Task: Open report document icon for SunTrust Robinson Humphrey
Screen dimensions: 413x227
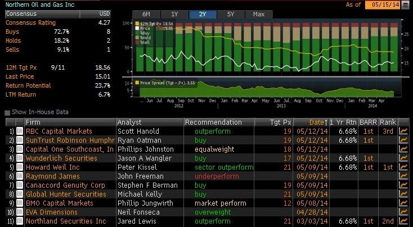Action: (20, 140)
